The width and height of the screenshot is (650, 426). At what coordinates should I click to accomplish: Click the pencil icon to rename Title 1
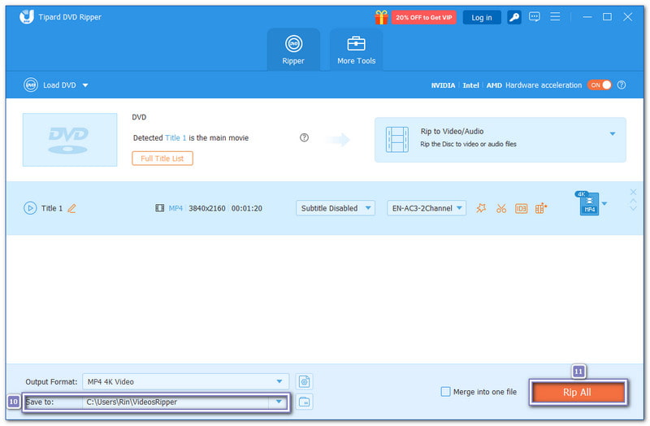[x=71, y=208]
